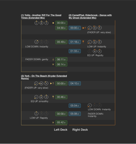This screenshot has width=136, height=144.
Task: Click the Low EQ knob in track 1 top row
Action: pos(36,23)
